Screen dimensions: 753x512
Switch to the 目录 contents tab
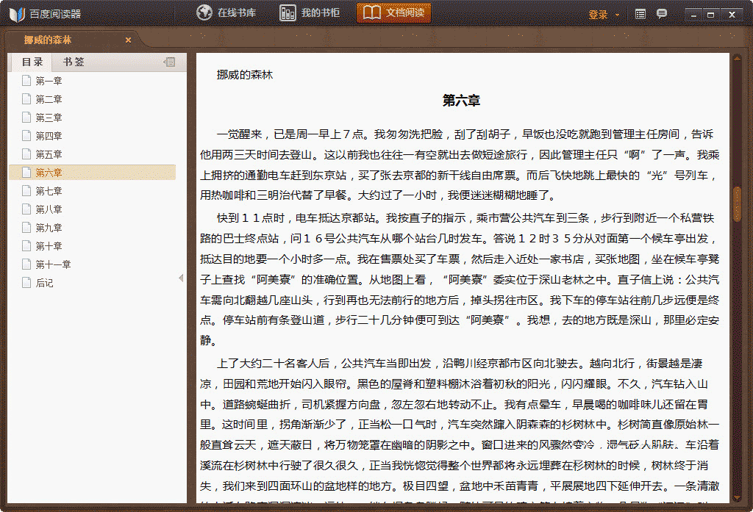(x=32, y=62)
